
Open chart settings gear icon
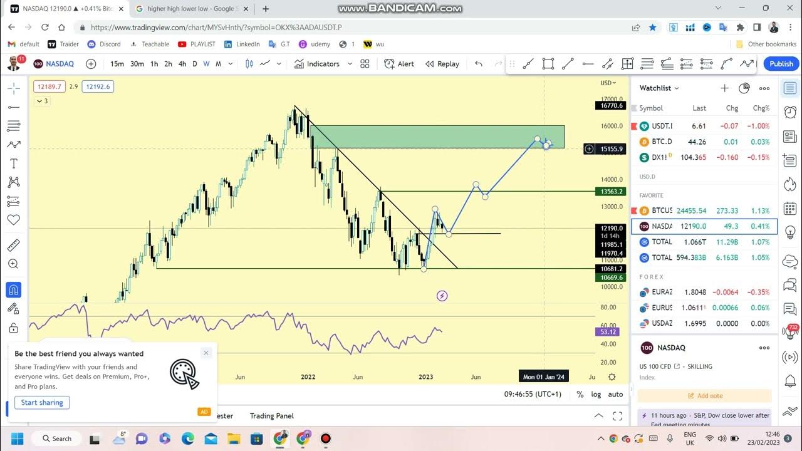coord(612,377)
